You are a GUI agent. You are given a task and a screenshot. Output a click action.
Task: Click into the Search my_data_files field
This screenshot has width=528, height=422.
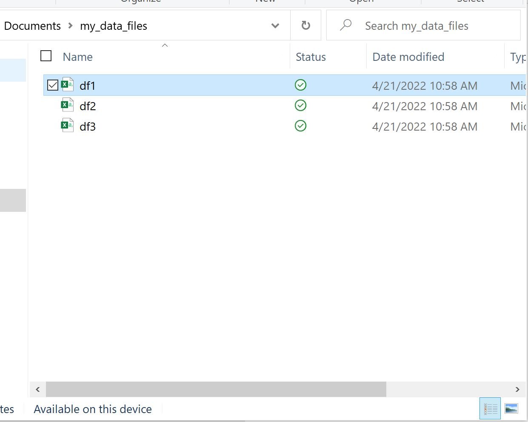[x=423, y=26]
